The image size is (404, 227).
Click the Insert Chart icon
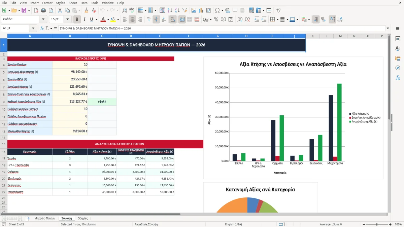(x=201, y=10)
